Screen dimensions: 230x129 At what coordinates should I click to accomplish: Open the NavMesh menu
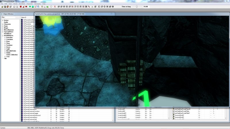point(22,4)
